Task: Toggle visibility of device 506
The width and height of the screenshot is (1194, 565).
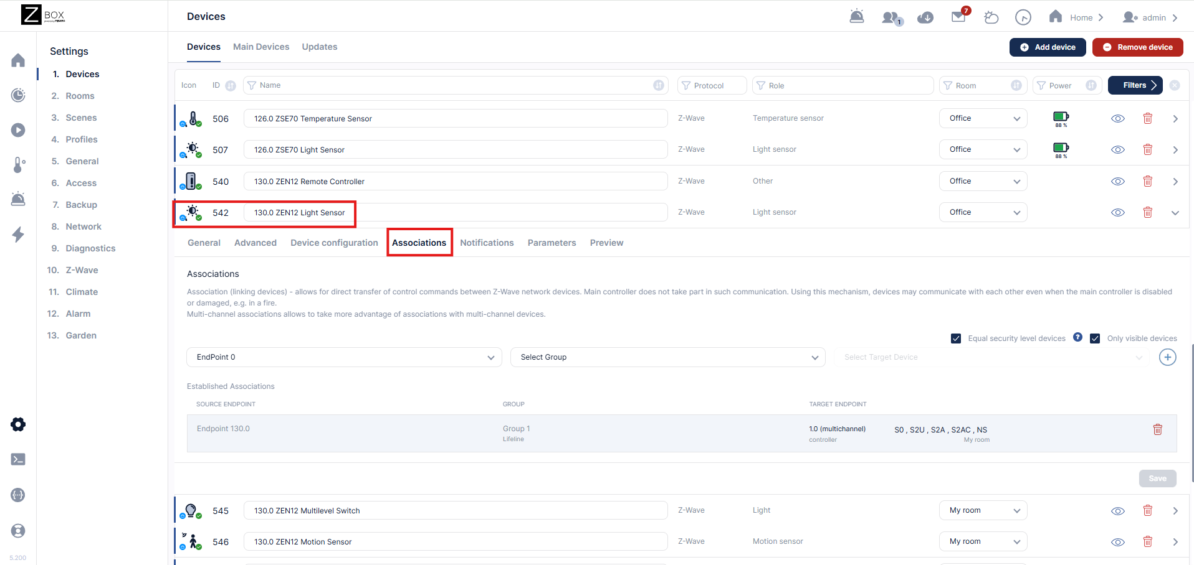Action: [x=1118, y=118]
